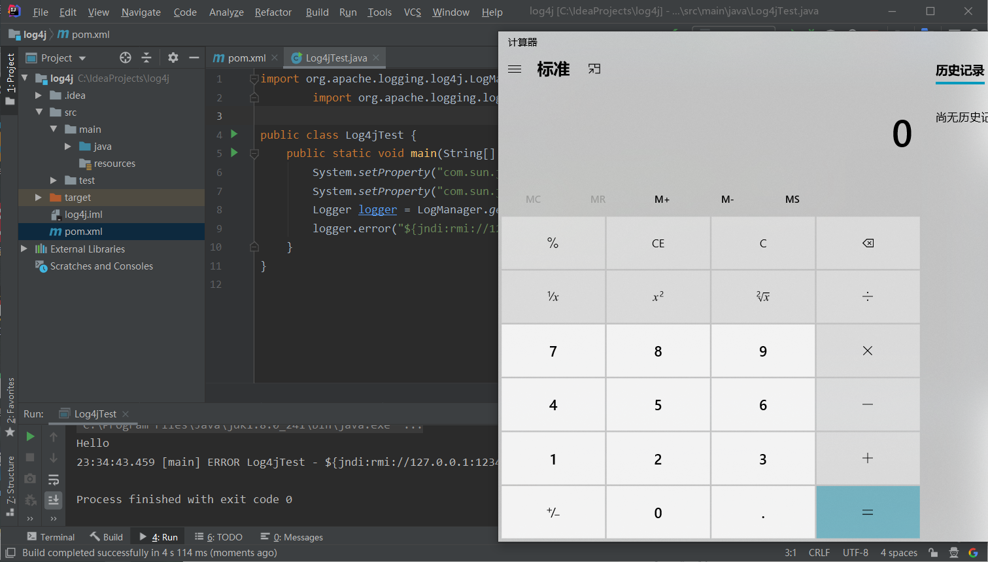This screenshot has height=562, width=988.
Task: Select log4j.iml in project tree
Action: [x=83, y=215]
